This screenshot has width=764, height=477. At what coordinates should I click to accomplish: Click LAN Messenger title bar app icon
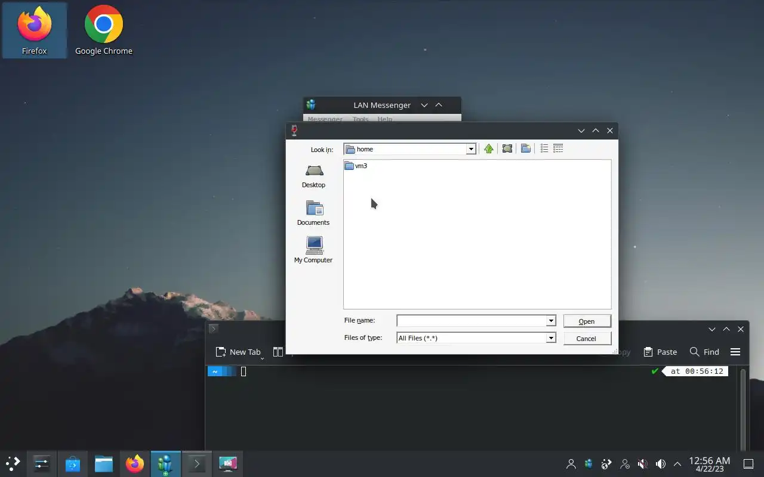click(310, 105)
